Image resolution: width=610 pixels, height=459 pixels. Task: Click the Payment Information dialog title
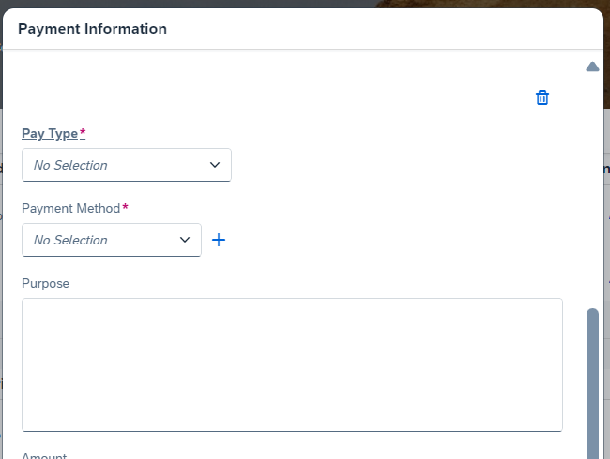tap(93, 29)
